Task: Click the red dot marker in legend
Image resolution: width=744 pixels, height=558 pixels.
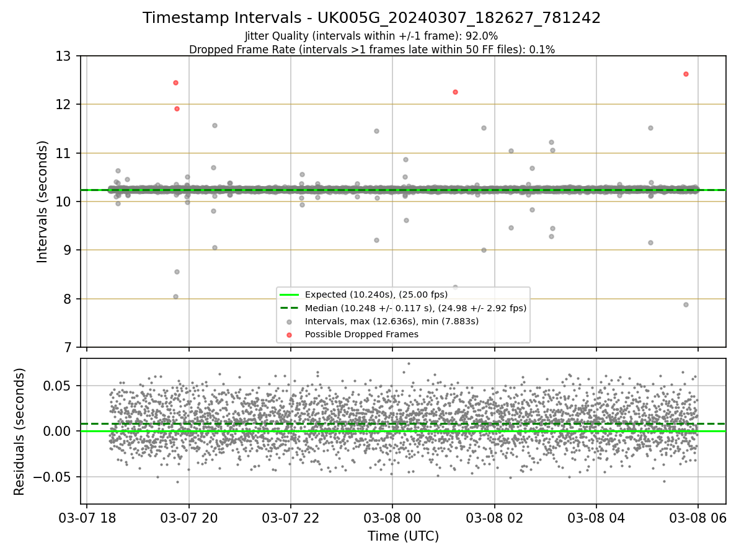Action: pyautogui.click(x=290, y=334)
